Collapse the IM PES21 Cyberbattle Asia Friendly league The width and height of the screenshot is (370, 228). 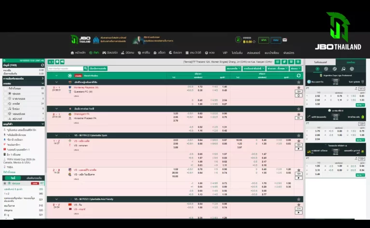(56, 199)
